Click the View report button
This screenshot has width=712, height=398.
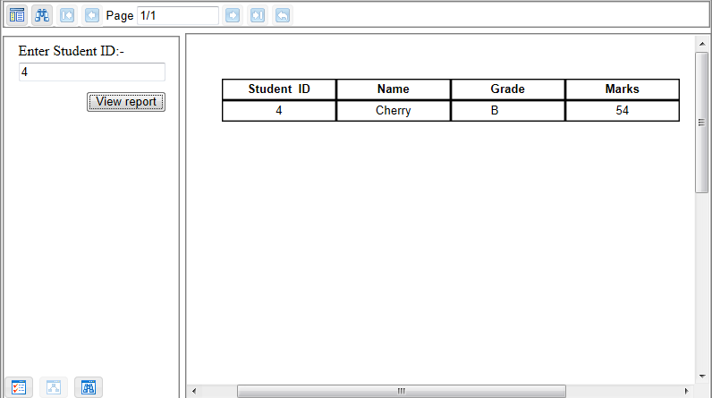point(126,102)
